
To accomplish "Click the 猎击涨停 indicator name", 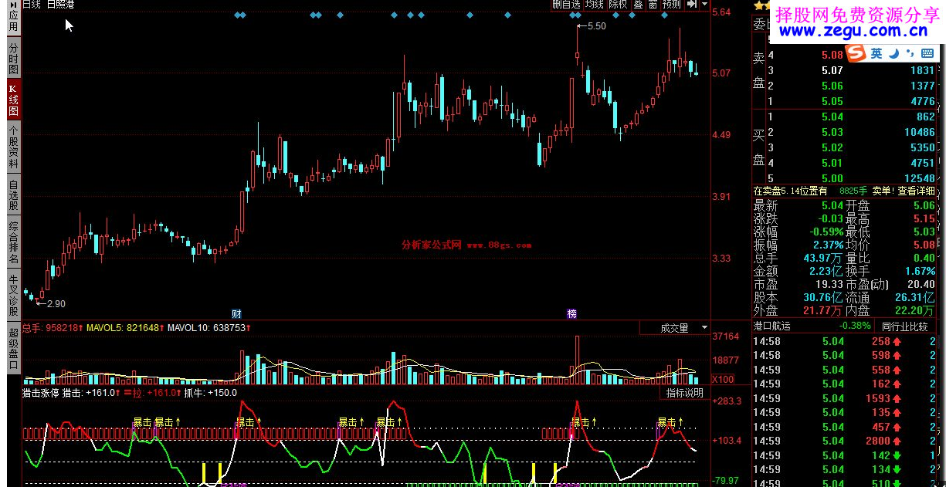I will 40,393.
